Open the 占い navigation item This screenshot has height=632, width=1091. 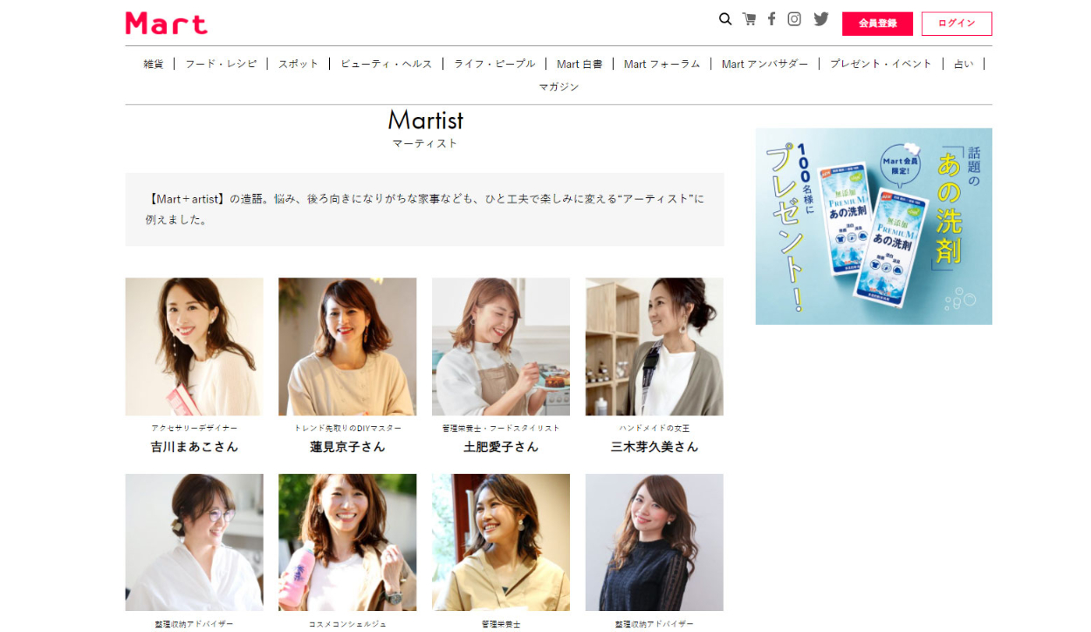coord(964,64)
